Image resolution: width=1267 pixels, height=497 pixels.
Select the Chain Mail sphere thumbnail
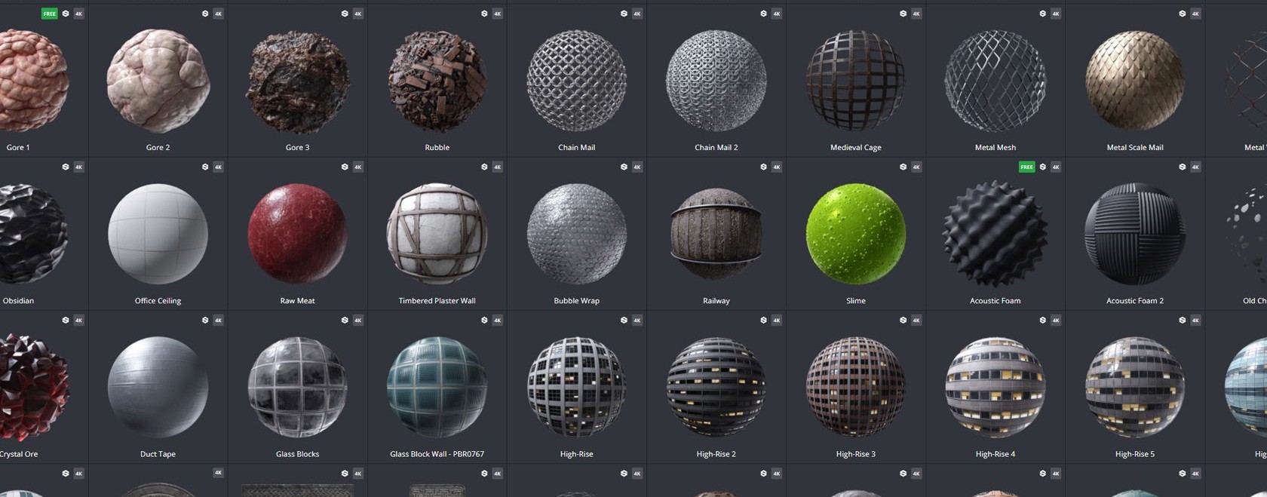coord(577,81)
